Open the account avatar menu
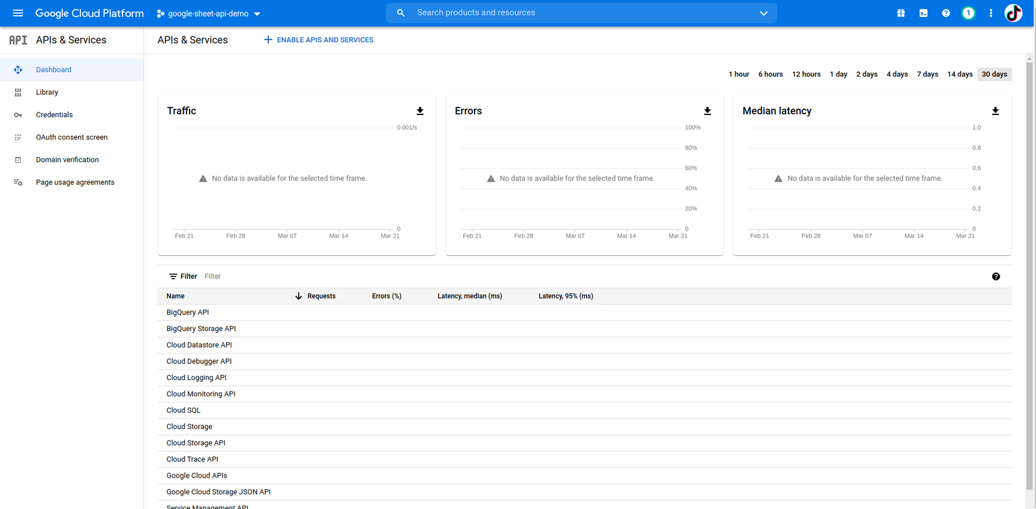Viewport: 1036px width, 509px height. tap(1013, 13)
